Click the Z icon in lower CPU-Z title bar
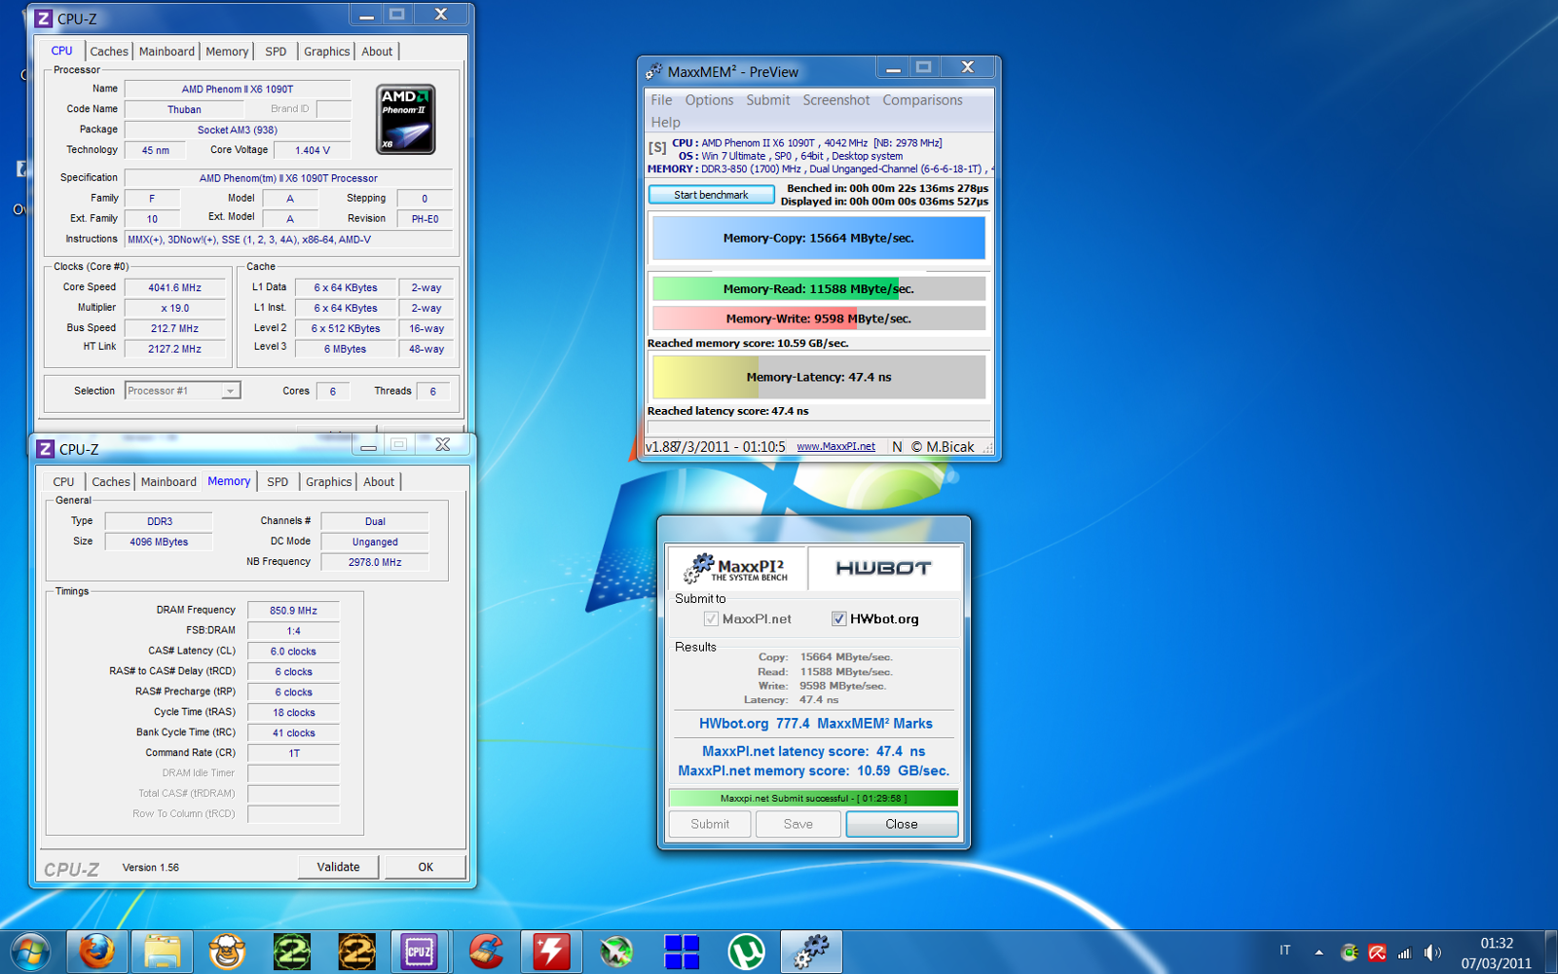1558x974 pixels. click(x=46, y=449)
